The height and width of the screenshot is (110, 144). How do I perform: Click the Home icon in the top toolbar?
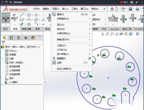click(112, 9)
